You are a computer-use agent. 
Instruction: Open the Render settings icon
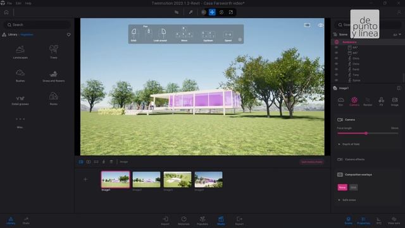368,101
